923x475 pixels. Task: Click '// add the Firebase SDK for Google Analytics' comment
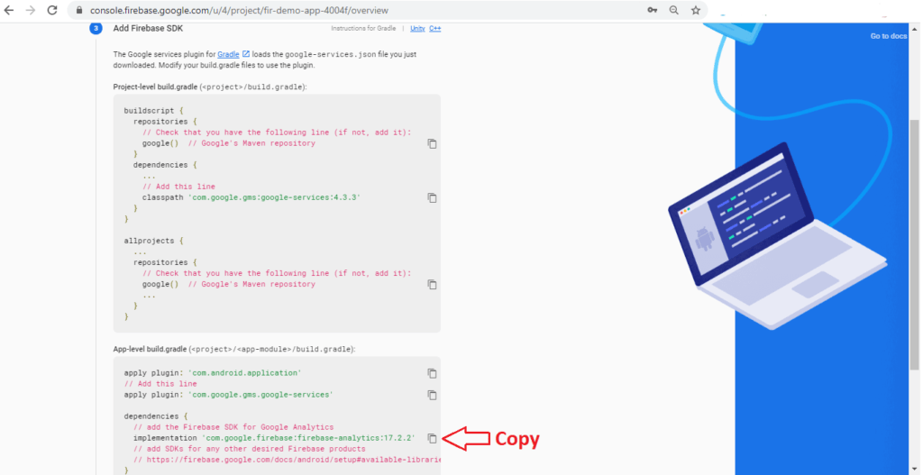click(x=233, y=427)
